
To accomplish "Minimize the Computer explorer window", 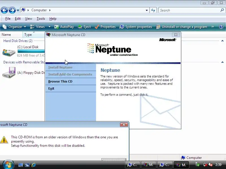I will tap(204, 3).
